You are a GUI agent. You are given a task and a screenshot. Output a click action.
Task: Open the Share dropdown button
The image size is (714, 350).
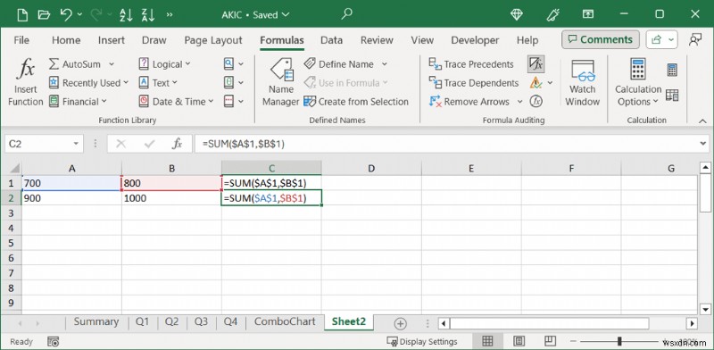661,39
